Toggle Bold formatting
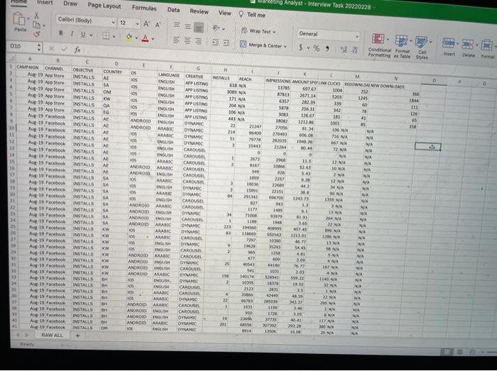The width and height of the screenshot is (497, 371). click(61, 33)
